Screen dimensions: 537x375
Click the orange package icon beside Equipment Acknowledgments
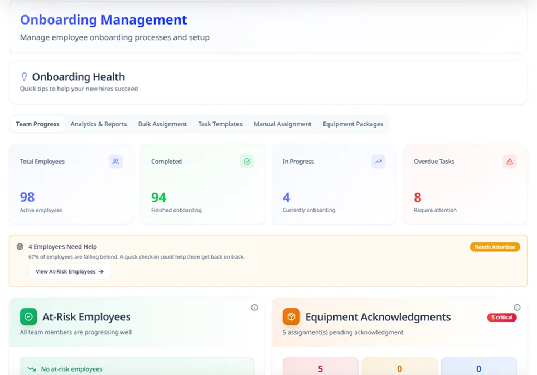coord(291,317)
